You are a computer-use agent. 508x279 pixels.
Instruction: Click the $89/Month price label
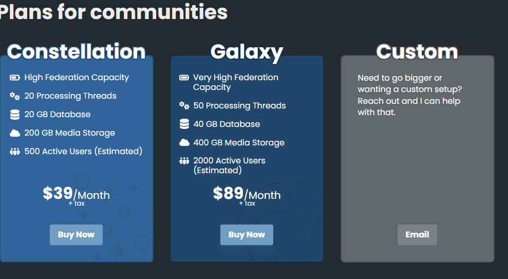[x=247, y=194]
